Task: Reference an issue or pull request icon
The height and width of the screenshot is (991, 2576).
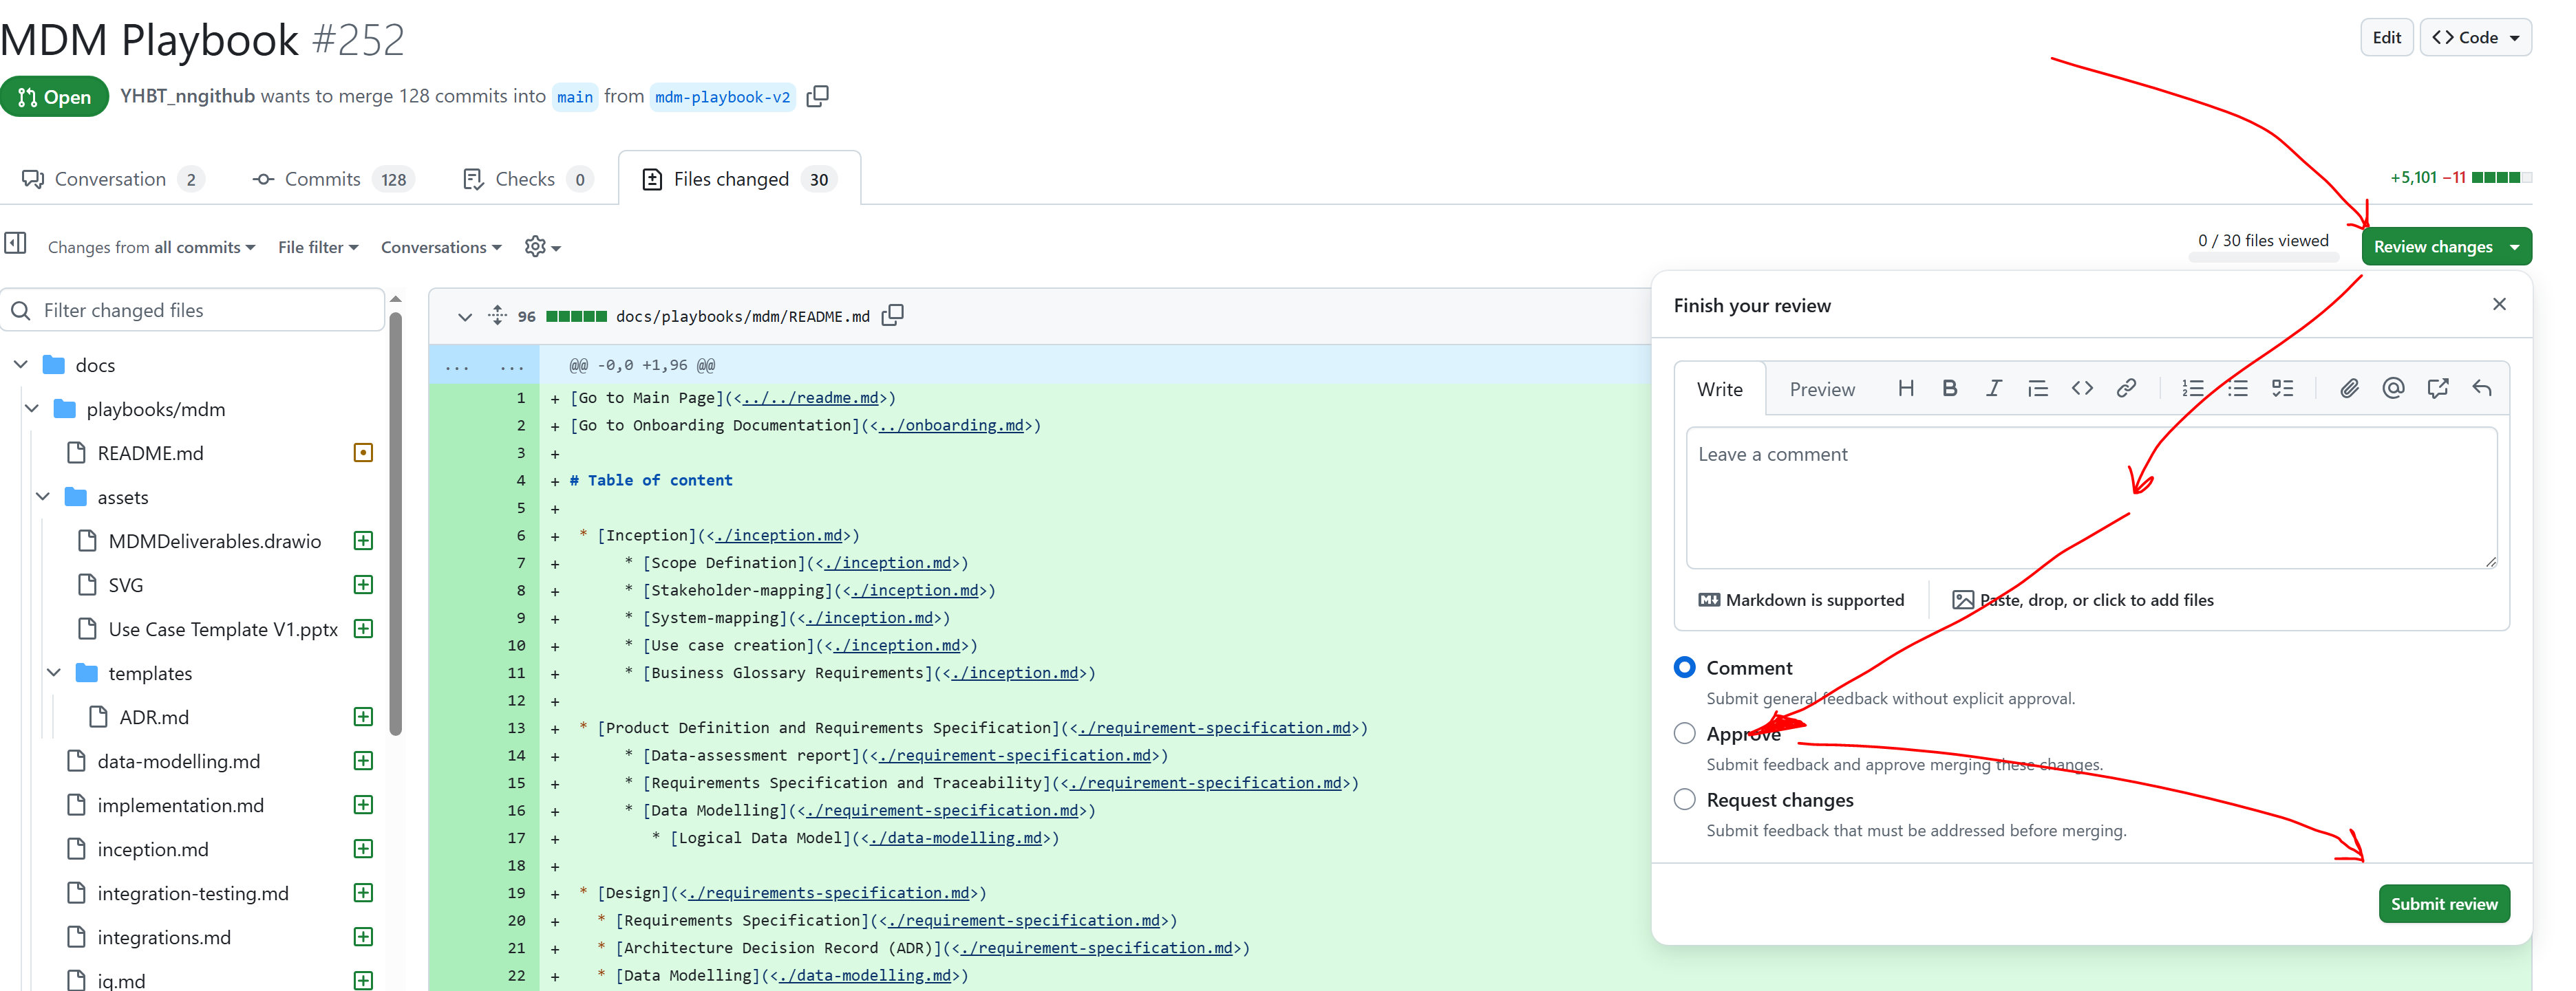Action: [2437, 389]
